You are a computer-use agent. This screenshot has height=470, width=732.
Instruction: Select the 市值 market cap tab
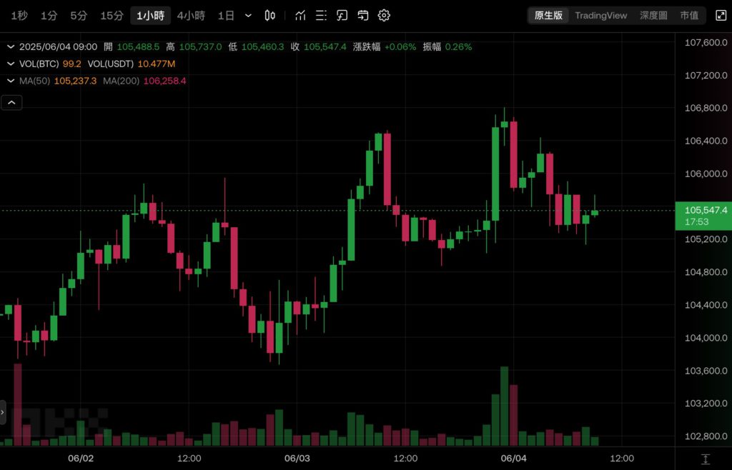tap(689, 15)
